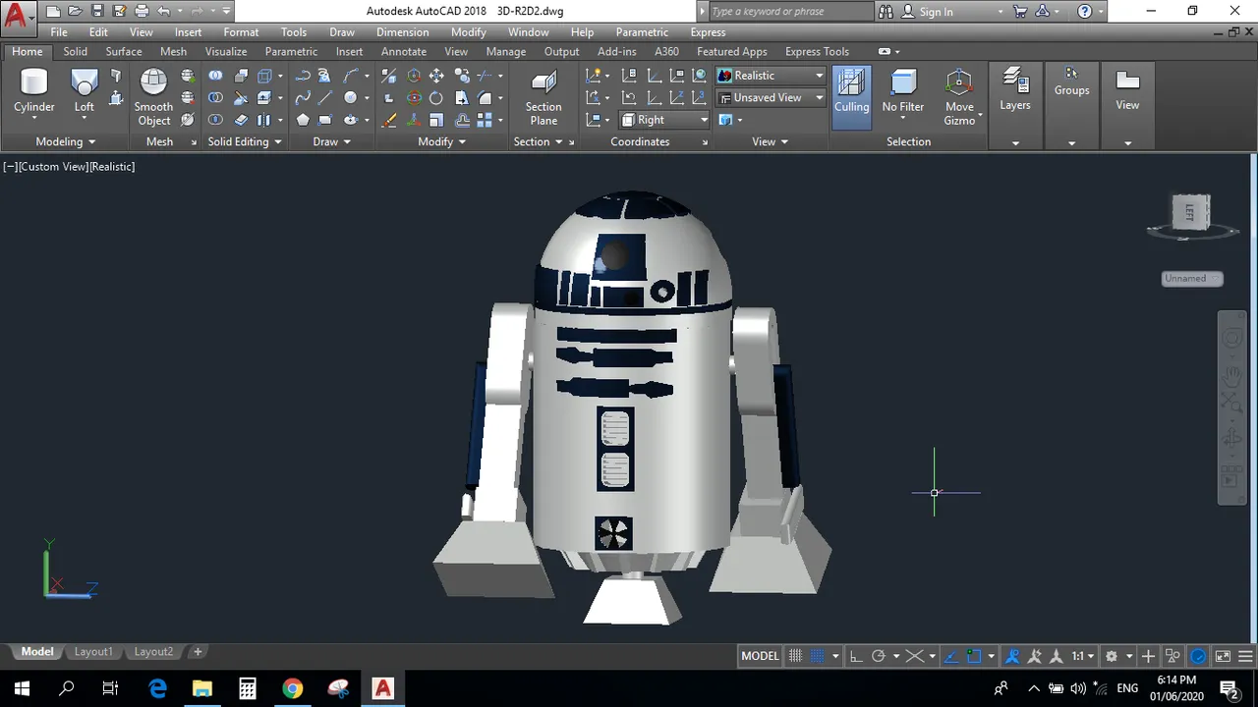
Task: Open the Move Gizmo button
Action: [959, 96]
